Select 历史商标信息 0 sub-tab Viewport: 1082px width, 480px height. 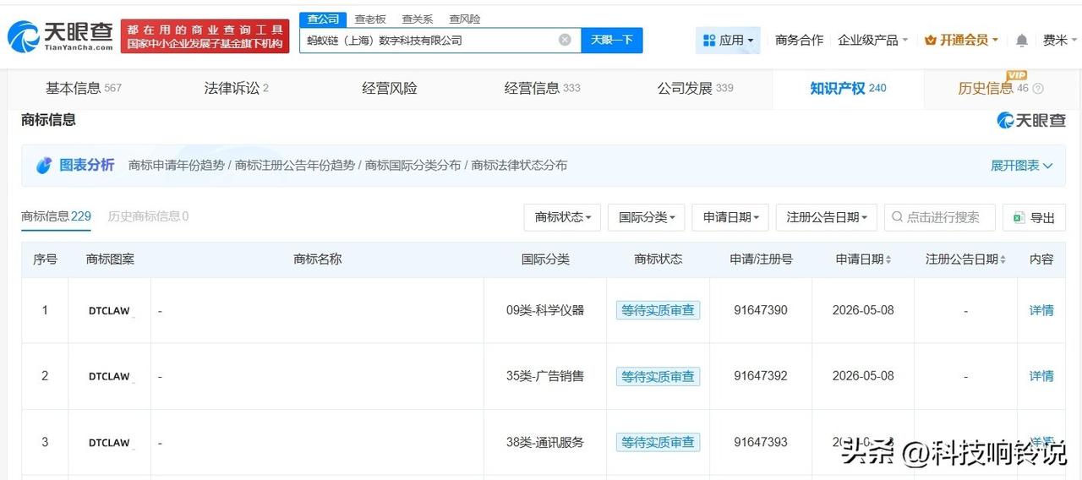(148, 216)
